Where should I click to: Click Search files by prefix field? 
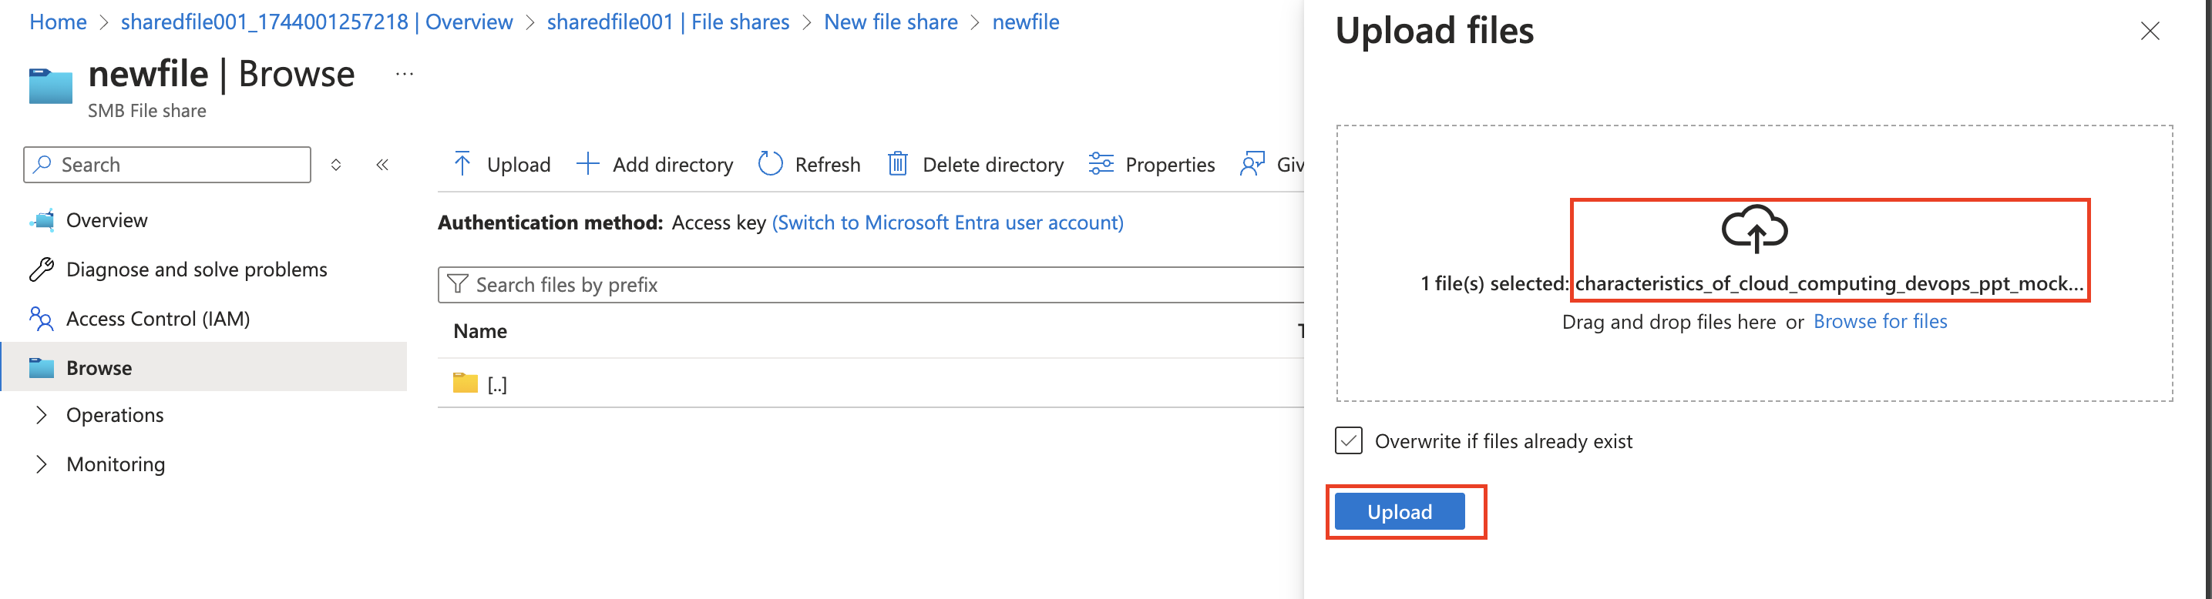coord(871,284)
